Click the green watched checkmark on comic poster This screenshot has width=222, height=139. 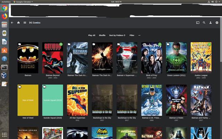click(x=61, y=129)
